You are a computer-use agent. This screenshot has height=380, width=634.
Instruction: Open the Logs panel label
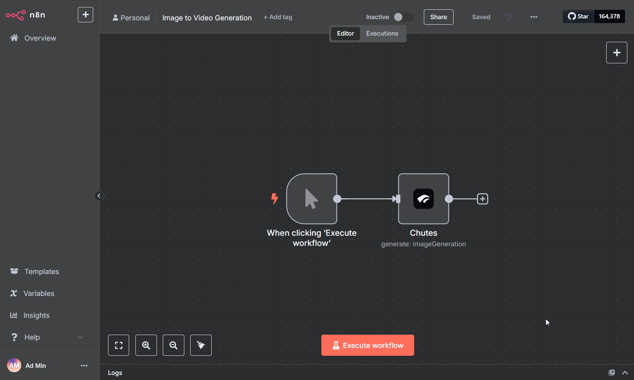tap(115, 373)
